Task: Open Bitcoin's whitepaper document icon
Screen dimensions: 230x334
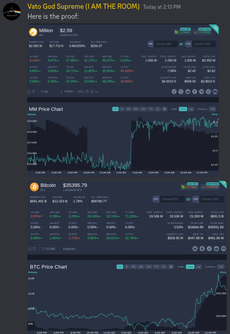Action: [202, 248]
